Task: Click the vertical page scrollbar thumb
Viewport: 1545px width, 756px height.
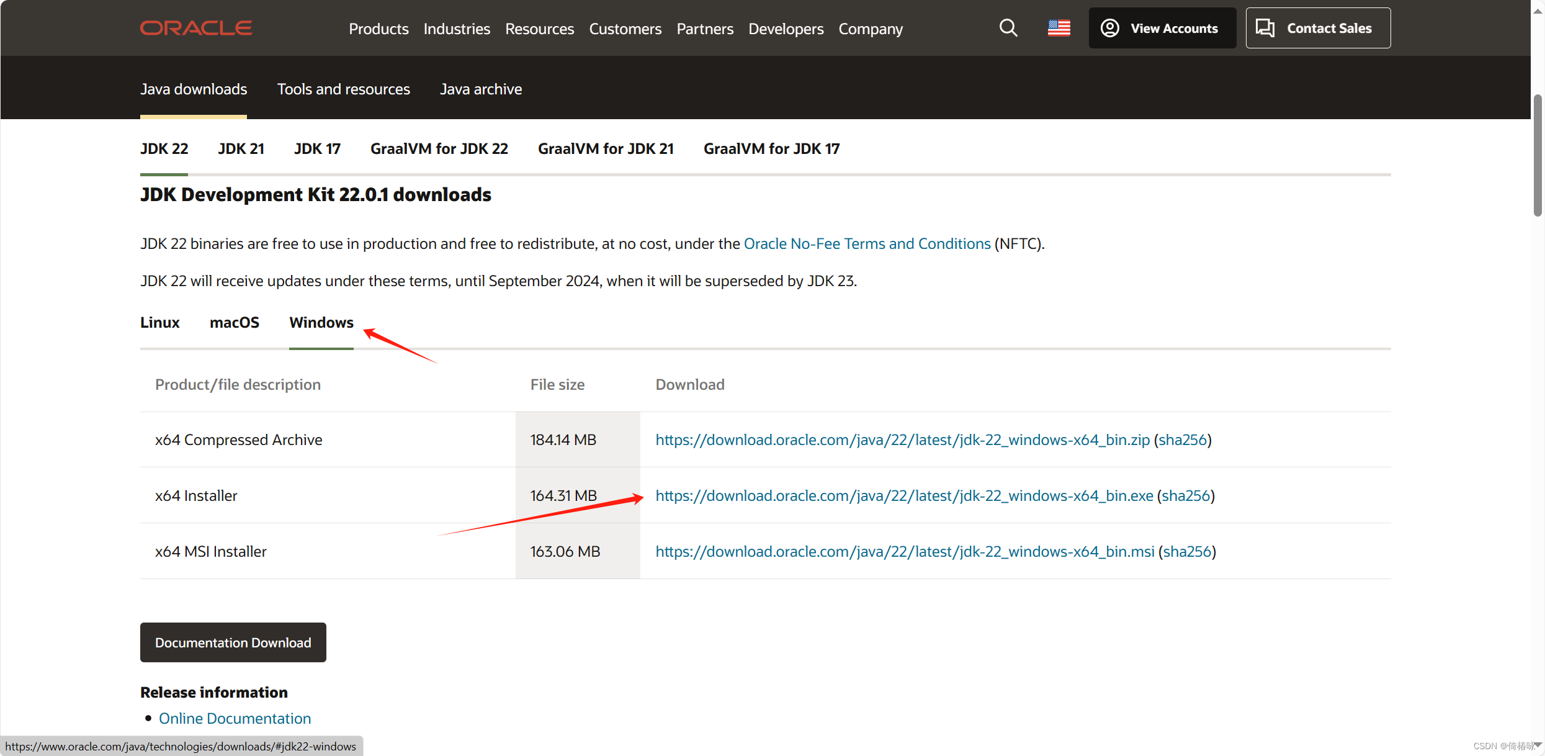Action: (x=1538, y=155)
